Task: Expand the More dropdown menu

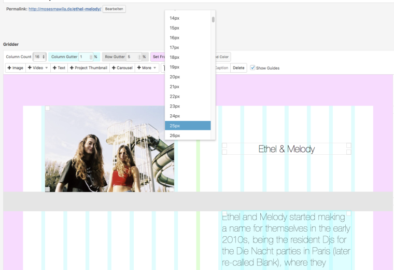Action: pos(147,68)
